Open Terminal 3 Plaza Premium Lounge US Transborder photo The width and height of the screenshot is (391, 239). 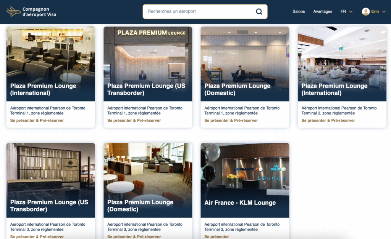(x=51, y=180)
